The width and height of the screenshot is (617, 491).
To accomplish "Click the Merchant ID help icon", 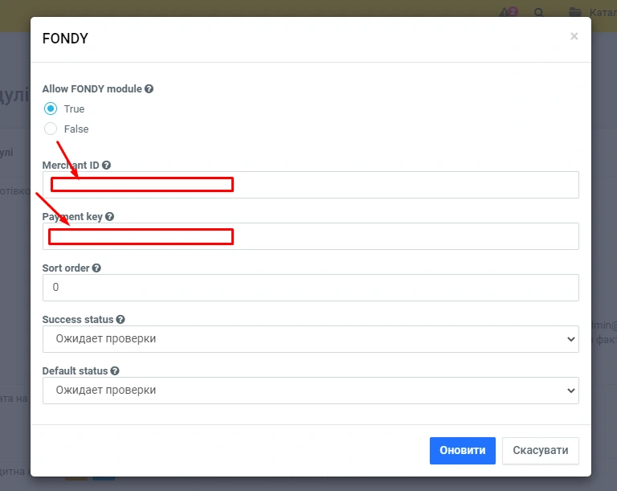I will (x=106, y=166).
